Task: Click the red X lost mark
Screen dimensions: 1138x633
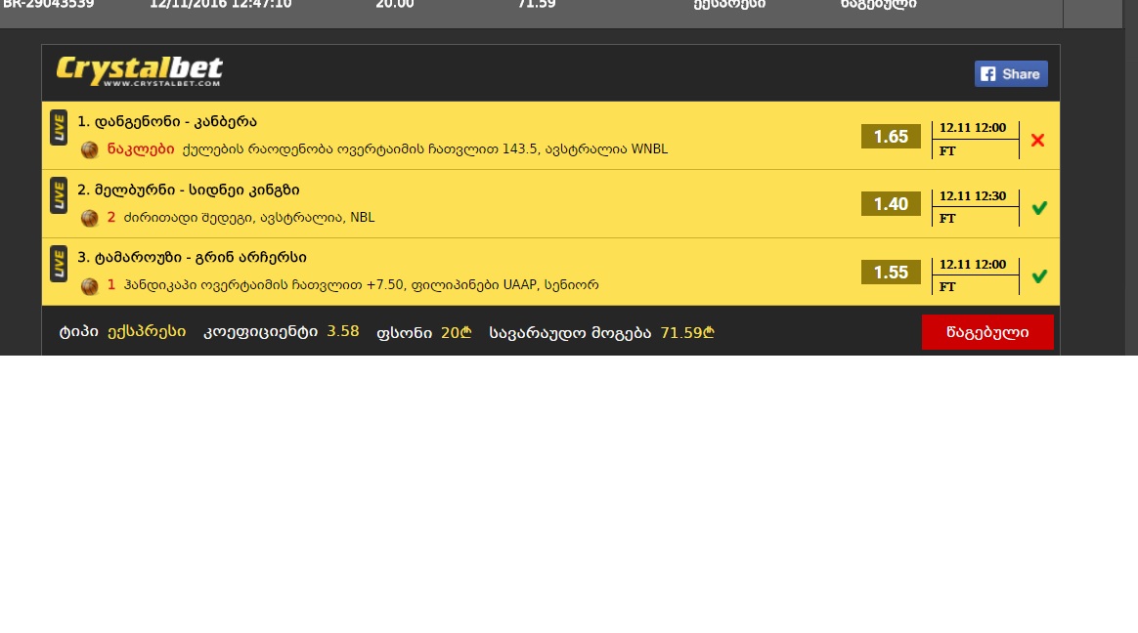Action: [1038, 140]
